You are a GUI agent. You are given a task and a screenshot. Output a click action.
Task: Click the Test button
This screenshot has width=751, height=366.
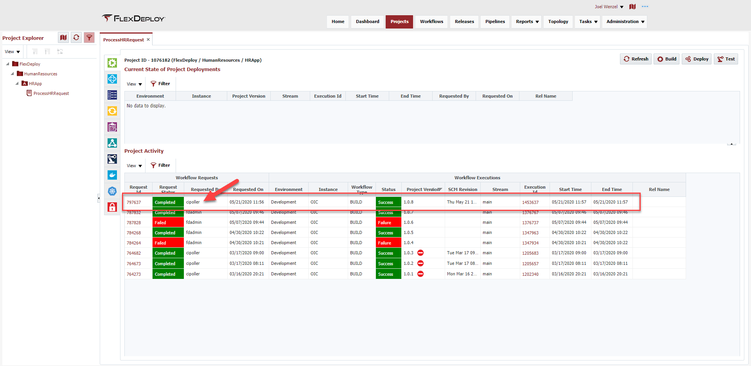726,59
